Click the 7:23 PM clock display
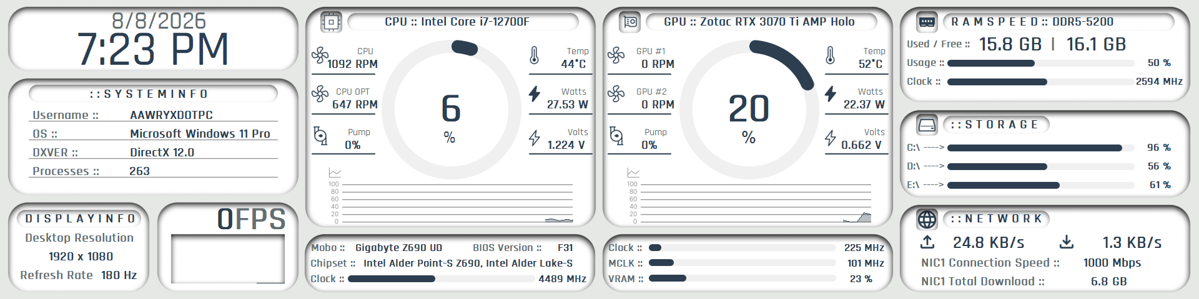Screen dimensions: 1199x299 (x=153, y=49)
